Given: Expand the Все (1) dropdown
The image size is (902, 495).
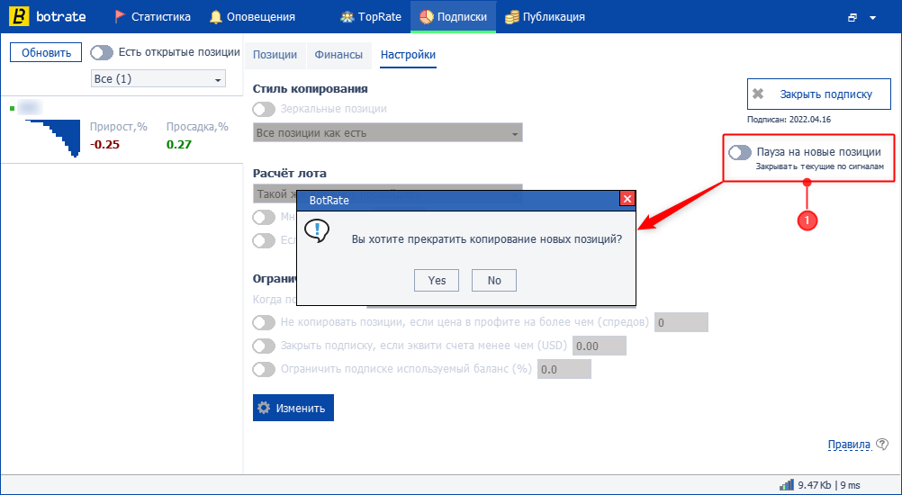Looking at the screenshot, I should (158, 79).
